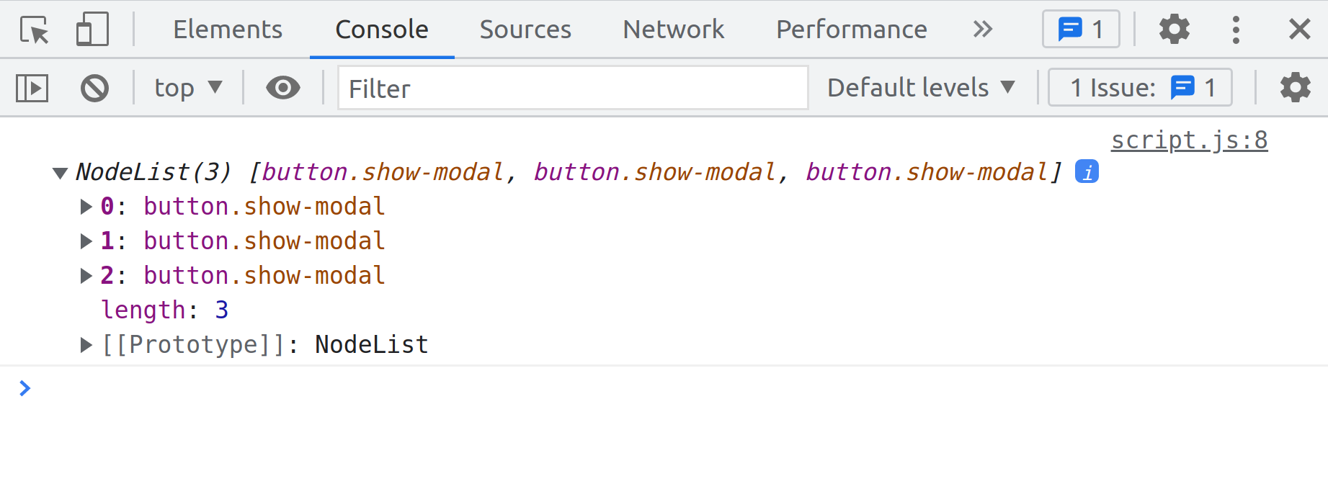Switch to the Elements tab
This screenshot has width=1328, height=497.
[x=227, y=29]
